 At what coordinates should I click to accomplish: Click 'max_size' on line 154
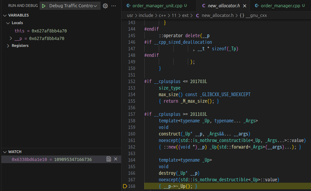pyautogui.click(x=168, y=94)
